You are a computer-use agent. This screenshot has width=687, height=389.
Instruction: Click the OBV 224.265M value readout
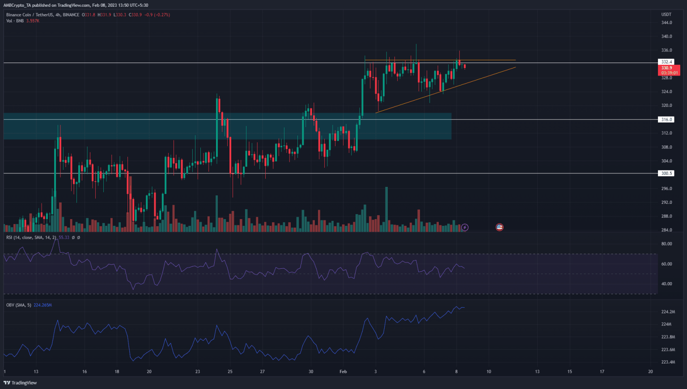tap(42, 305)
